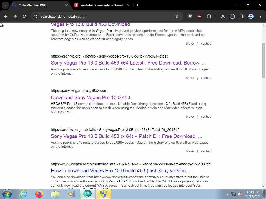Click the page vertical scrollbar thumb
The width and height of the screenshot is (266, 199).
[264, 60]
